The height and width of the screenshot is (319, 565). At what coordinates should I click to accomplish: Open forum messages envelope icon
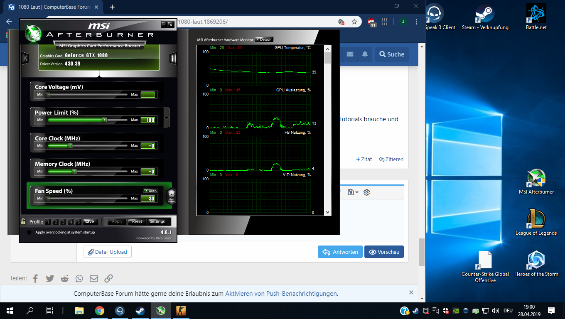click(x=350, y=54)
